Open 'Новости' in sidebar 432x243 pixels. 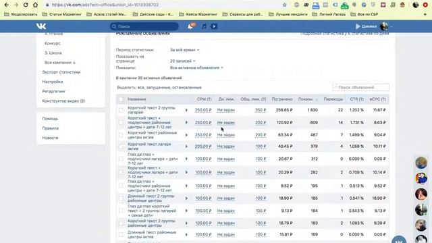[50, 138]
